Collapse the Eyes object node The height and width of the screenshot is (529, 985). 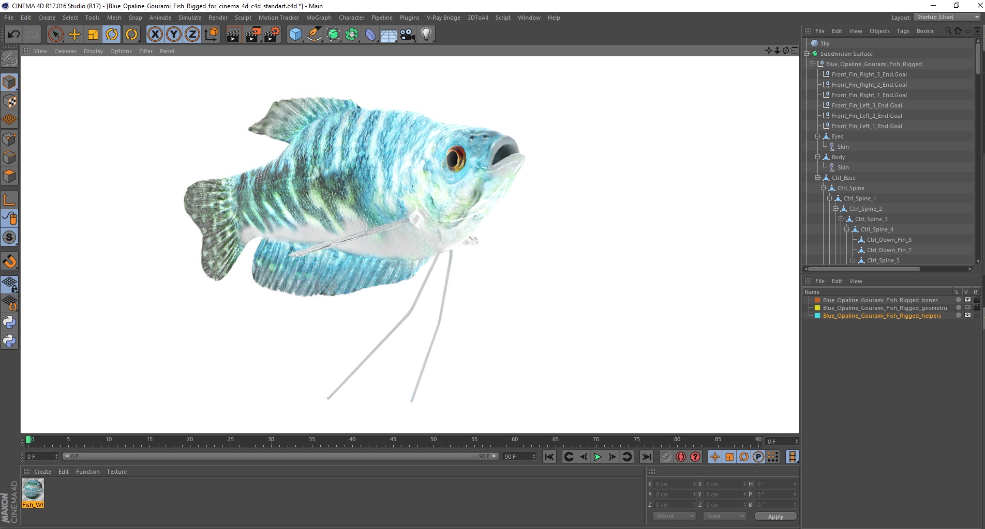tap(817, 136)
